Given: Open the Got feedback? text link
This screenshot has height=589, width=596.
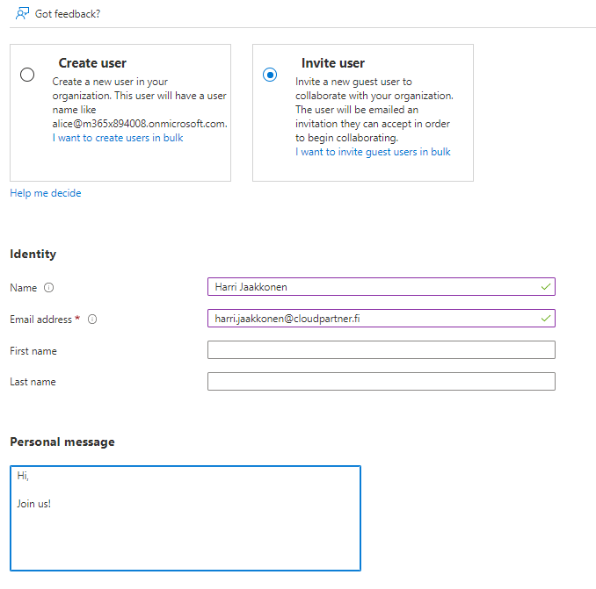Looking at the screenshot, I should 68,14.
